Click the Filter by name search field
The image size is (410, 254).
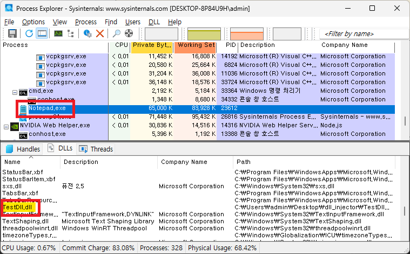tap(361, 34)
